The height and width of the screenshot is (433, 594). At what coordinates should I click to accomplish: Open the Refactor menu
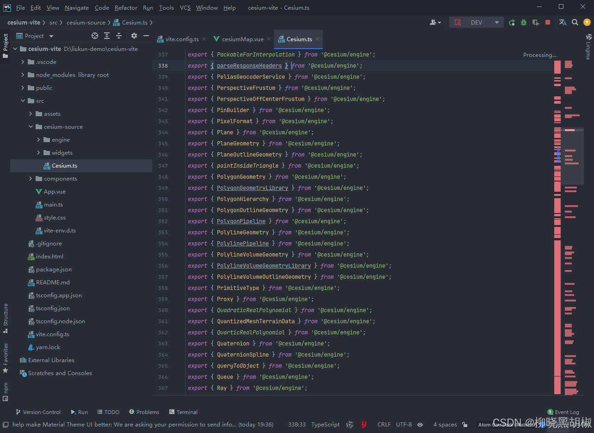click(x=126, y=7)
